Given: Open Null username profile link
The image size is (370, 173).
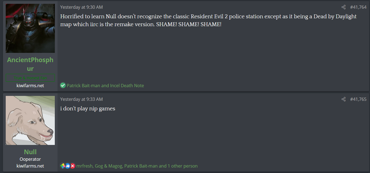Looking at the screenshot, I should click(30, 152).
